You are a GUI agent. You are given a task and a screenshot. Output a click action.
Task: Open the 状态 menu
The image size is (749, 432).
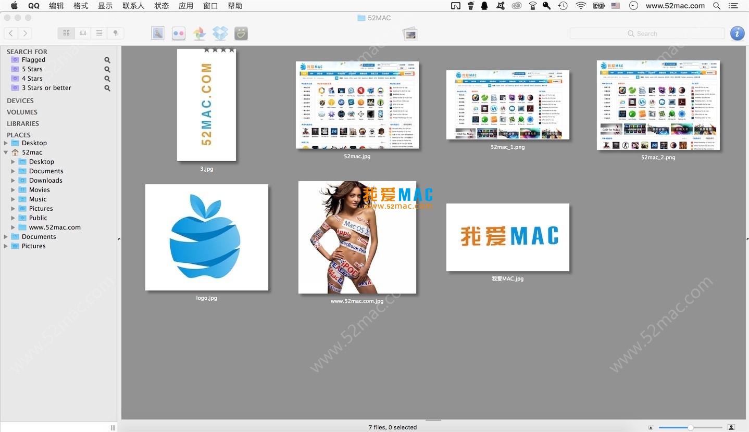coord(161,6)
